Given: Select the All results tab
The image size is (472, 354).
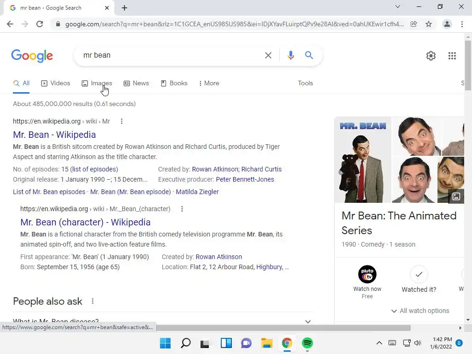Looking at the screenshot, I should 21,83.
